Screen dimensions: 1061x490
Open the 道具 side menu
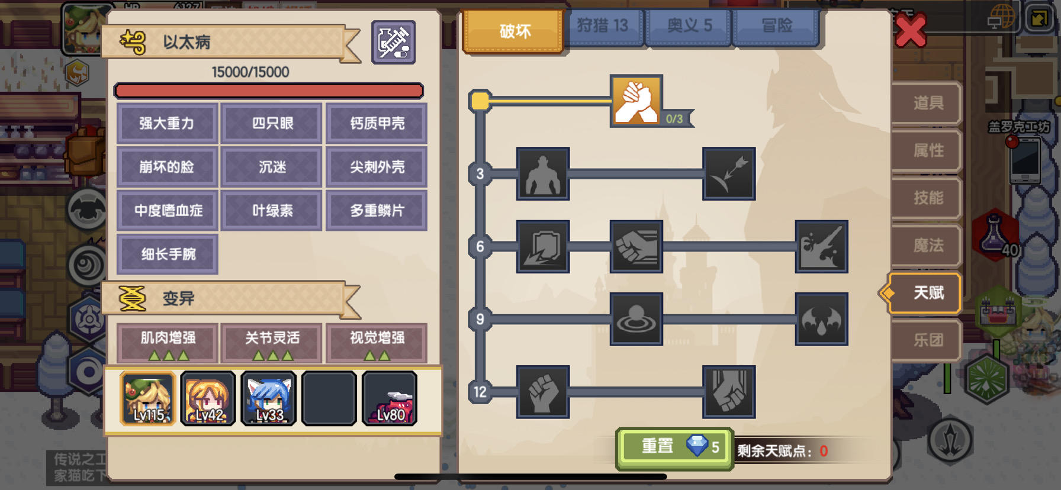click(927, 103)
